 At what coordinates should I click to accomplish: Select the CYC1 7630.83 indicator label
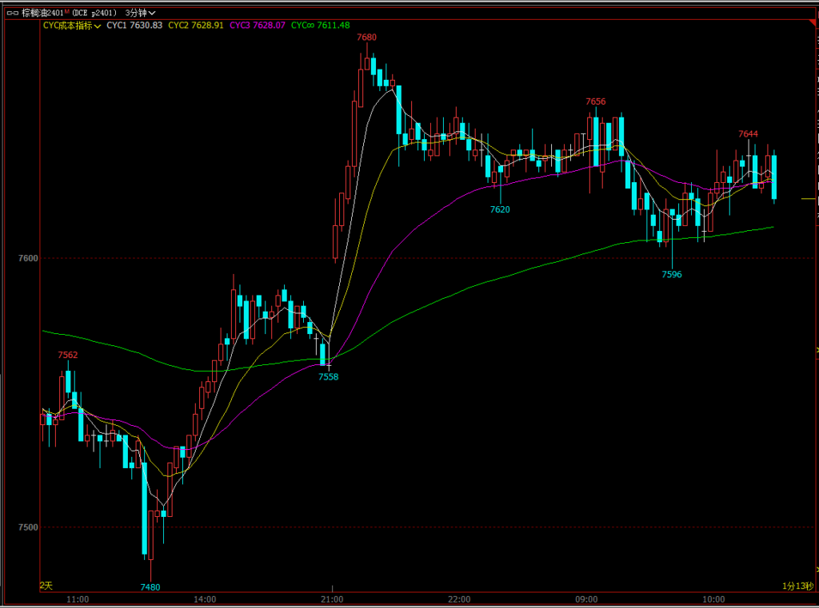tap(134, 26)
